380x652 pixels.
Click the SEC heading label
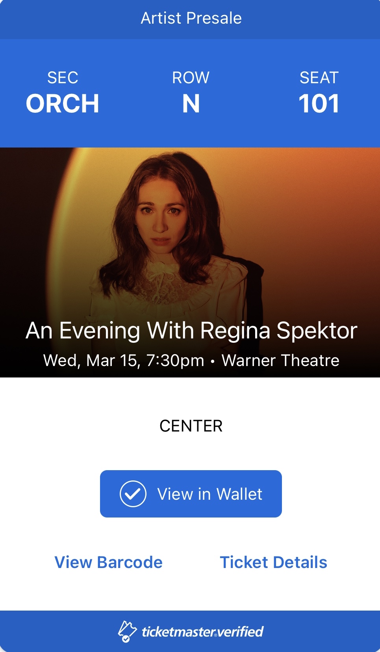pos(63,78)
